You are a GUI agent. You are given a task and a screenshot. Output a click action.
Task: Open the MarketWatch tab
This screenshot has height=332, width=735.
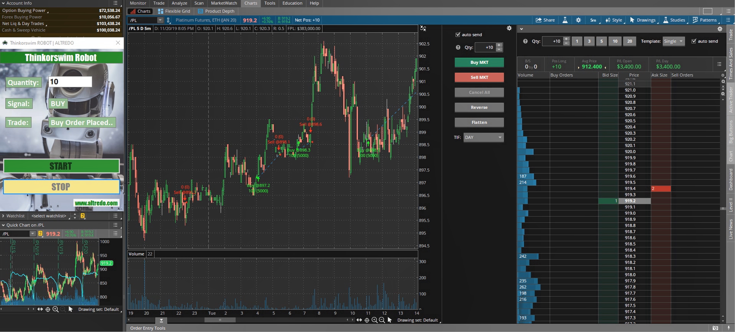224,3
